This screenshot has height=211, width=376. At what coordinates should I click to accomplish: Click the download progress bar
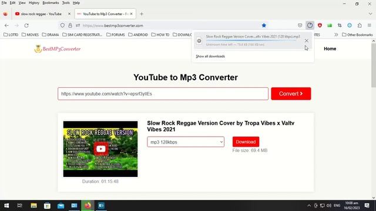click(x=251, y=40)
